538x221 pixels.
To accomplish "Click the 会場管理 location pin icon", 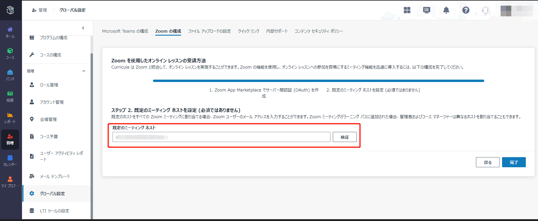I will pos(32,119).
